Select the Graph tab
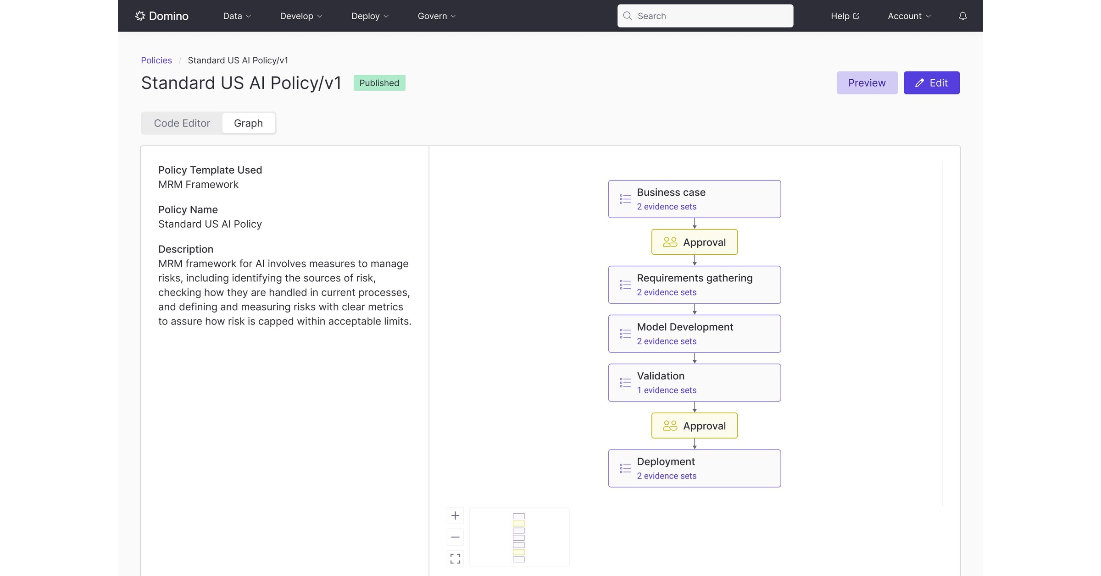1101x576 pixels. 248,123
